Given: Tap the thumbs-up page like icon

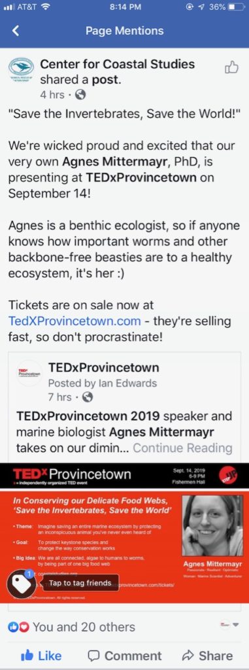Looking at the screenshot, I should pyautogui.click(x=231, y=67).
